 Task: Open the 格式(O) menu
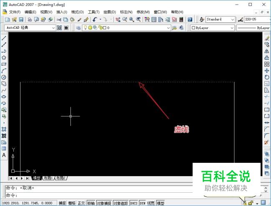pyautogui.click(x=78, y=12)
